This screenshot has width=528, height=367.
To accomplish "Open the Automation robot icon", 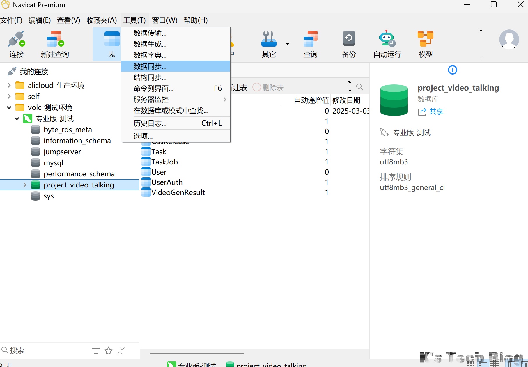I will (x=387, y=39).
